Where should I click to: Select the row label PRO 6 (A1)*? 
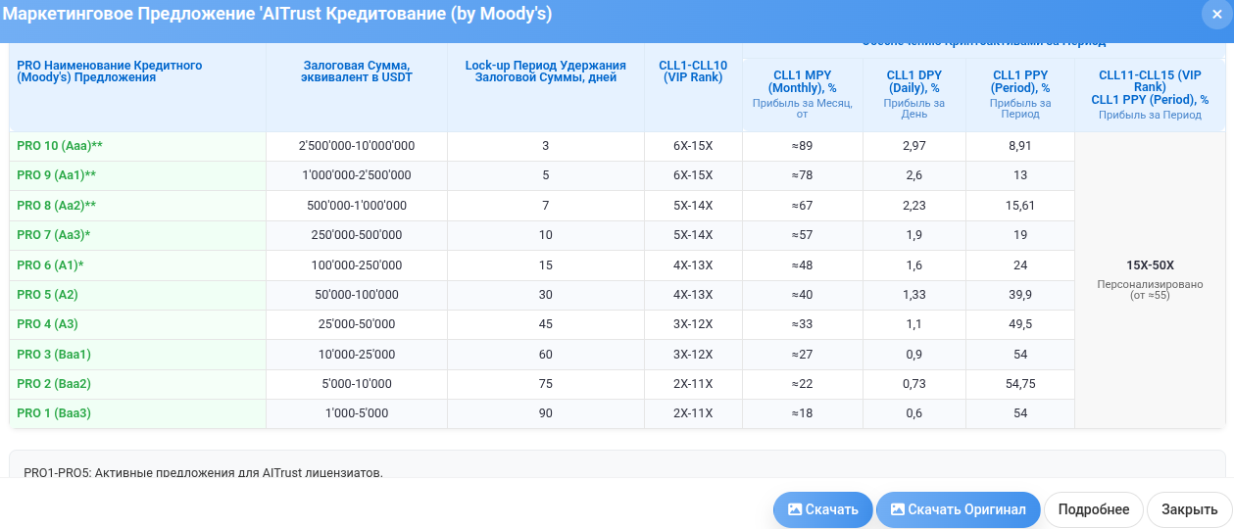tap(50, 265)
